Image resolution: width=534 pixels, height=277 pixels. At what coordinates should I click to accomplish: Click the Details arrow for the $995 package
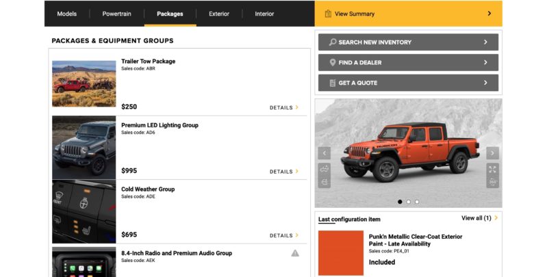coord(297,171)
